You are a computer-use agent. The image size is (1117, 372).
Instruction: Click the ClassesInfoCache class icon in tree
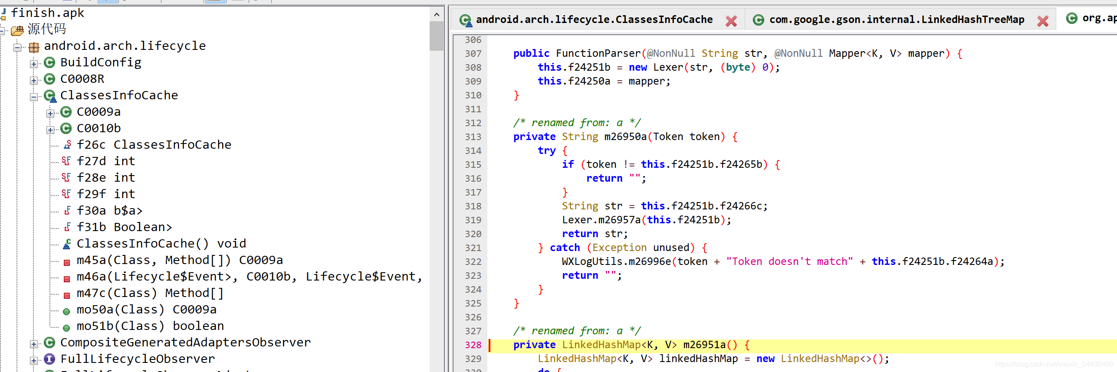pyautogui.click(x=50, y=96)
